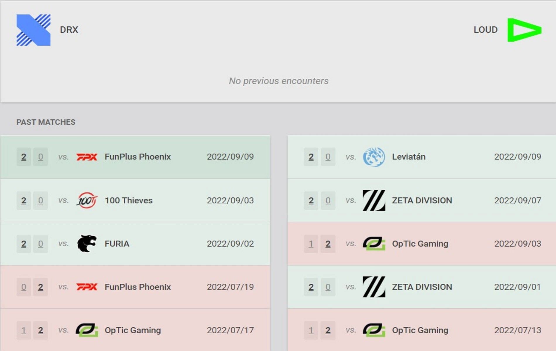Select OpTic Gaming name dated 2022/09/03
The height and width of the screenshot is (351, 556).
[x=420, y=244]
